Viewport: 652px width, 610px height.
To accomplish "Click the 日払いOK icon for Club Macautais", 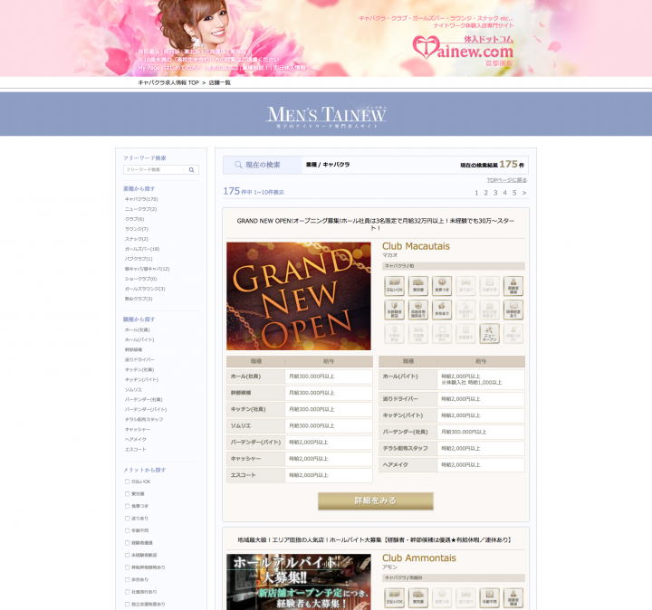I will click(x=394, y=286).
